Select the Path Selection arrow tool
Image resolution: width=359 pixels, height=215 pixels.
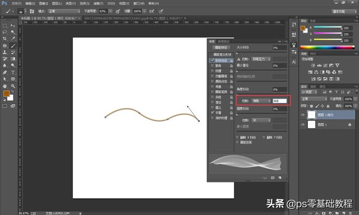point(4,79)
